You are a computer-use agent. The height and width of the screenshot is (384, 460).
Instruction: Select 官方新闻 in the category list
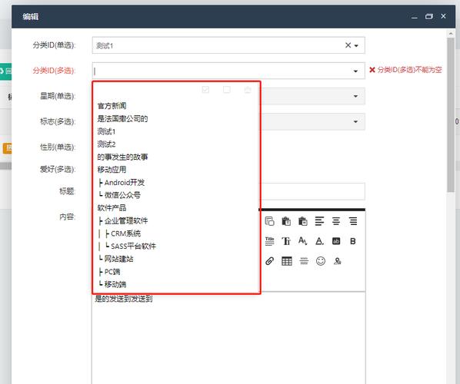[112, 106]
